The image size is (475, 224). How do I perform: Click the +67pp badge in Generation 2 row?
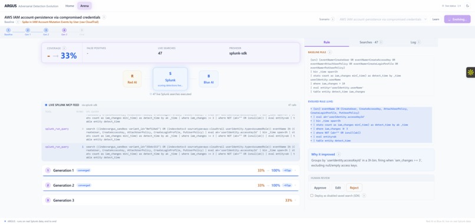pyautogui.click(x=287, y=185)
